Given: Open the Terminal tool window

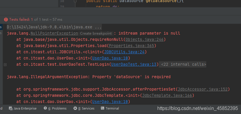Looking at the screenshot, I should coord(110,108).
